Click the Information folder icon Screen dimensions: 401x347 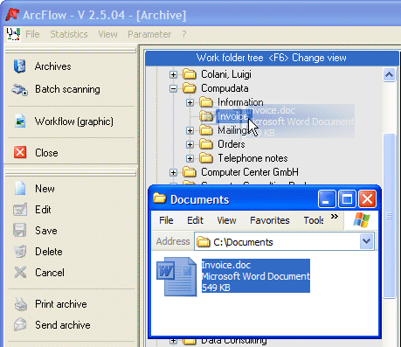[x=206, y=102]
